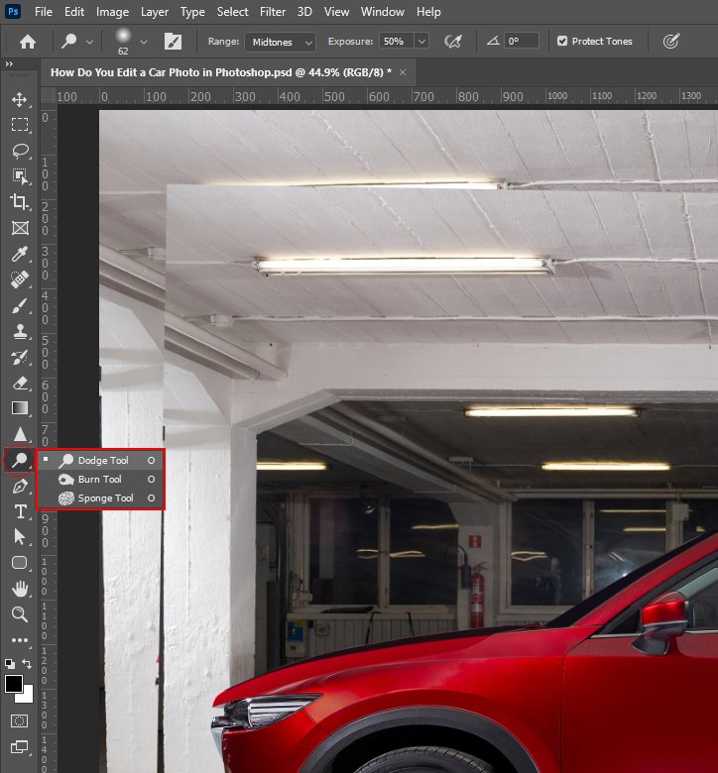Open the Range Midtones dropdown
718x773 pixels.
(280, 42)
